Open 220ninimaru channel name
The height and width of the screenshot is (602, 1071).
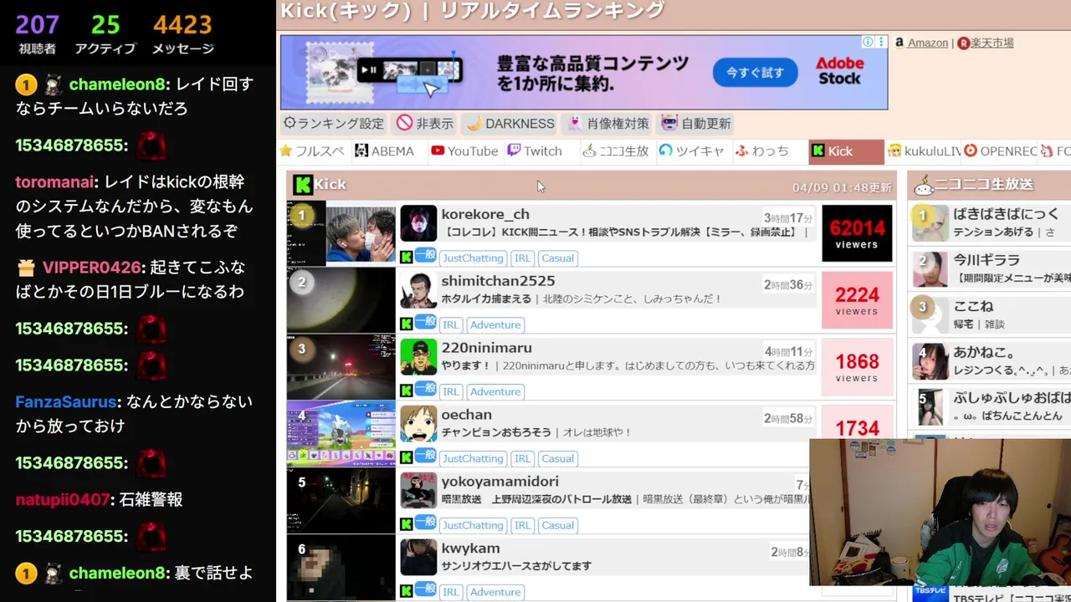point(486,348)
